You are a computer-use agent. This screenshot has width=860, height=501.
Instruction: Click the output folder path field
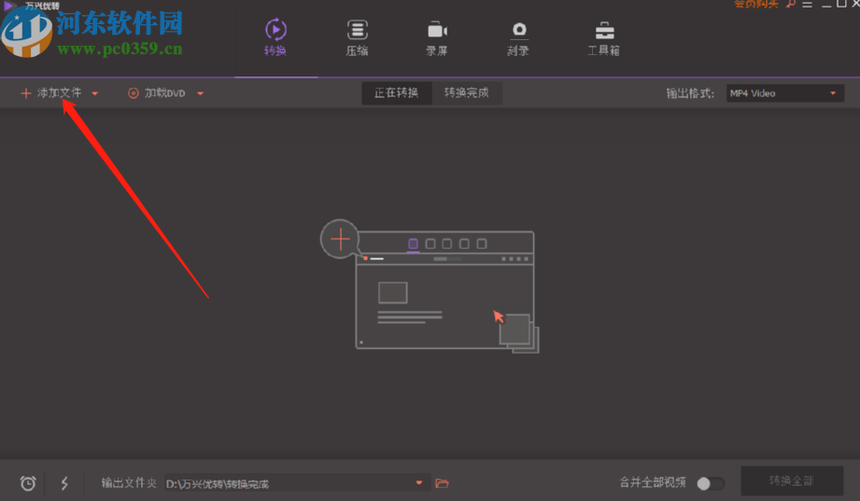(x=296, y=483)
